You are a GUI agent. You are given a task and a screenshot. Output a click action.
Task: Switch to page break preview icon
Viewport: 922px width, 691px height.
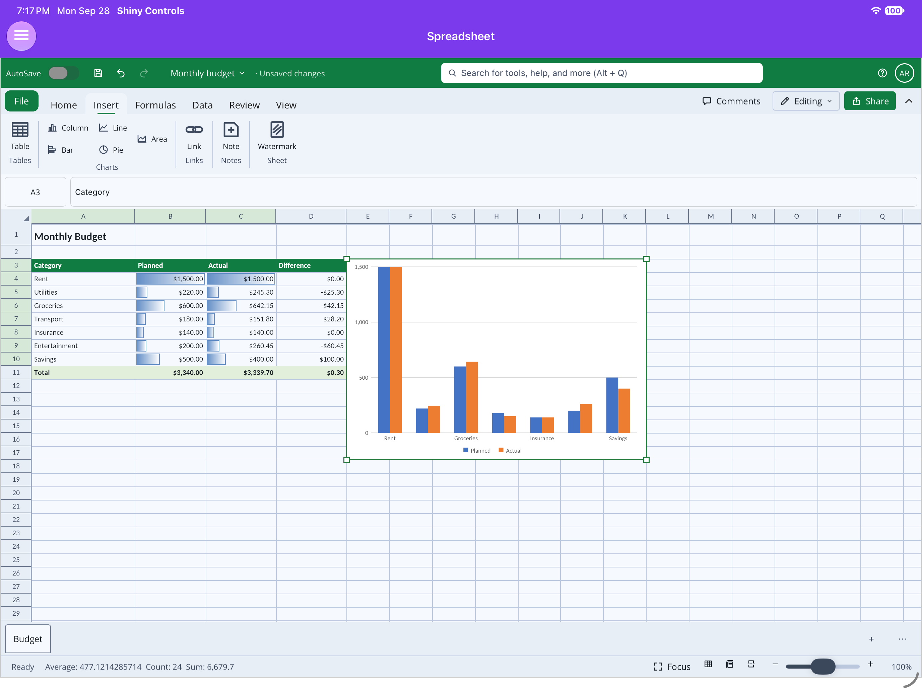(x=751, y=664)
